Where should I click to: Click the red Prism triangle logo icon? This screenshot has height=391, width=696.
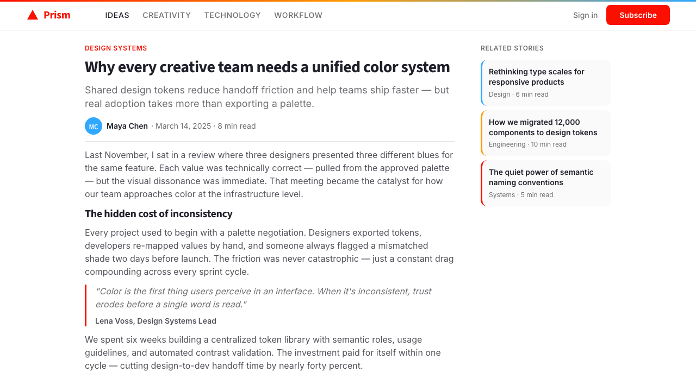pos(33,15)
